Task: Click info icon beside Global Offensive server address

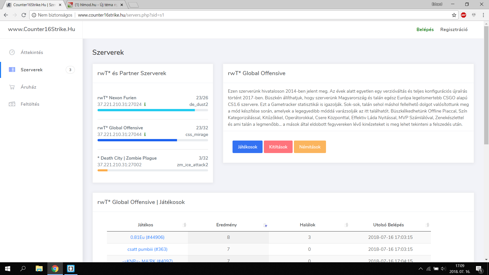Action: 145,134
